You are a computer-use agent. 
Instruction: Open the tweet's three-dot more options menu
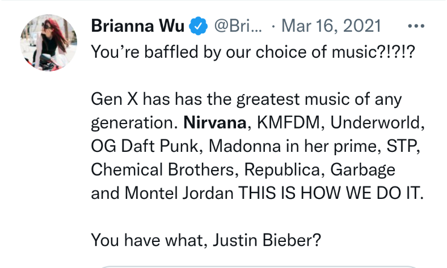coord(416,26)
